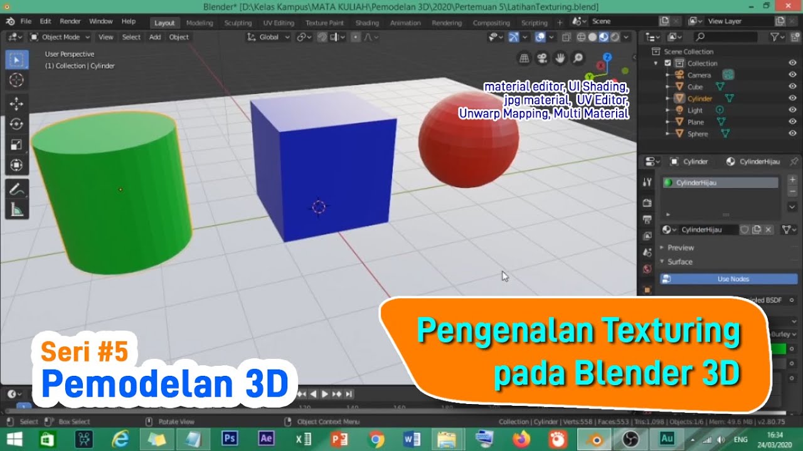Screen dimensions: 803x451
Task: Select the Measure tool
Action: 16,209
